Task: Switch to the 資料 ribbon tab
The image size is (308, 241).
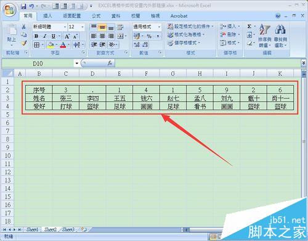Action: (116, 16)
